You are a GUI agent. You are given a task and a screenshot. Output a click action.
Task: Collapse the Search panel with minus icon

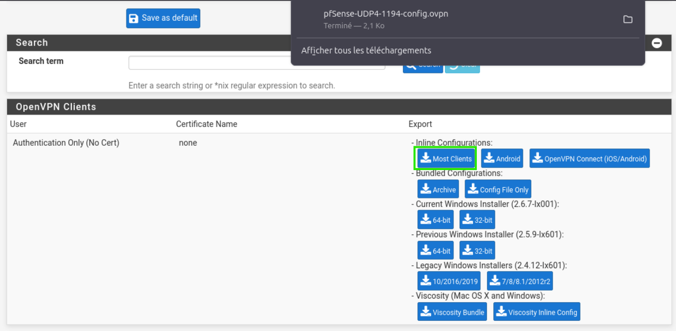click(x=657, y=43)
